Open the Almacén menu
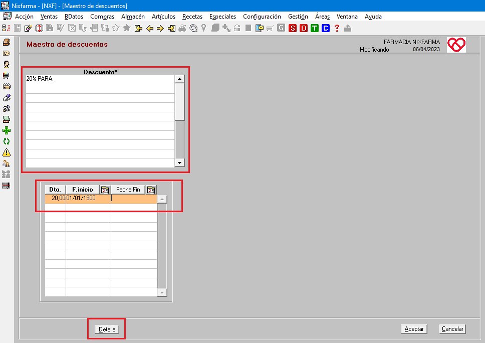The width and height of the screenshot is (485, 343). (133, 17)
